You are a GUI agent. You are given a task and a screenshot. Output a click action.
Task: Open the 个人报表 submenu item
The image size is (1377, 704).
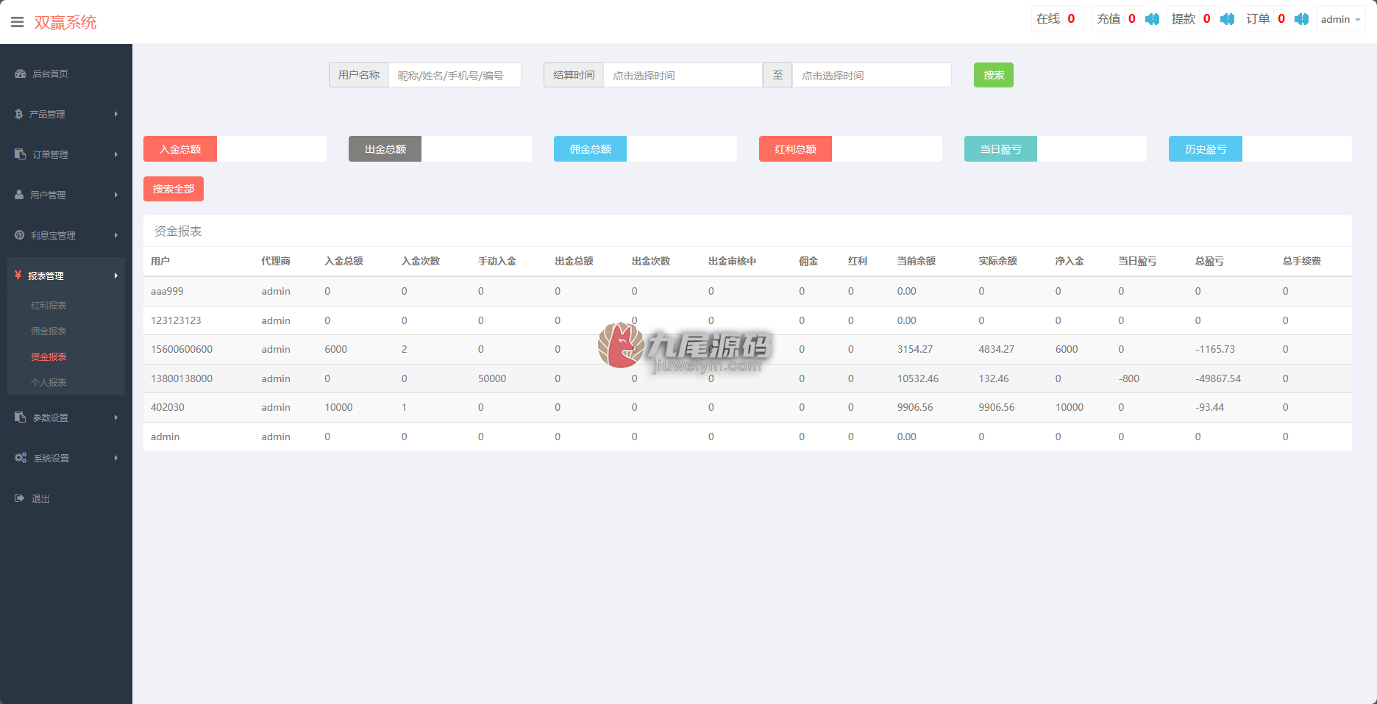point(49,382)
